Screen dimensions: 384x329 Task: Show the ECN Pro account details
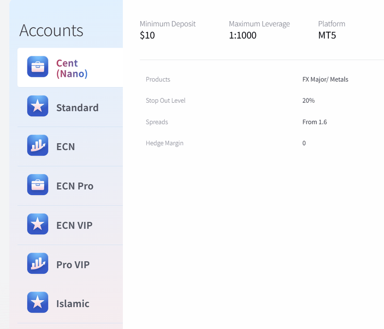tap(70, 186)
